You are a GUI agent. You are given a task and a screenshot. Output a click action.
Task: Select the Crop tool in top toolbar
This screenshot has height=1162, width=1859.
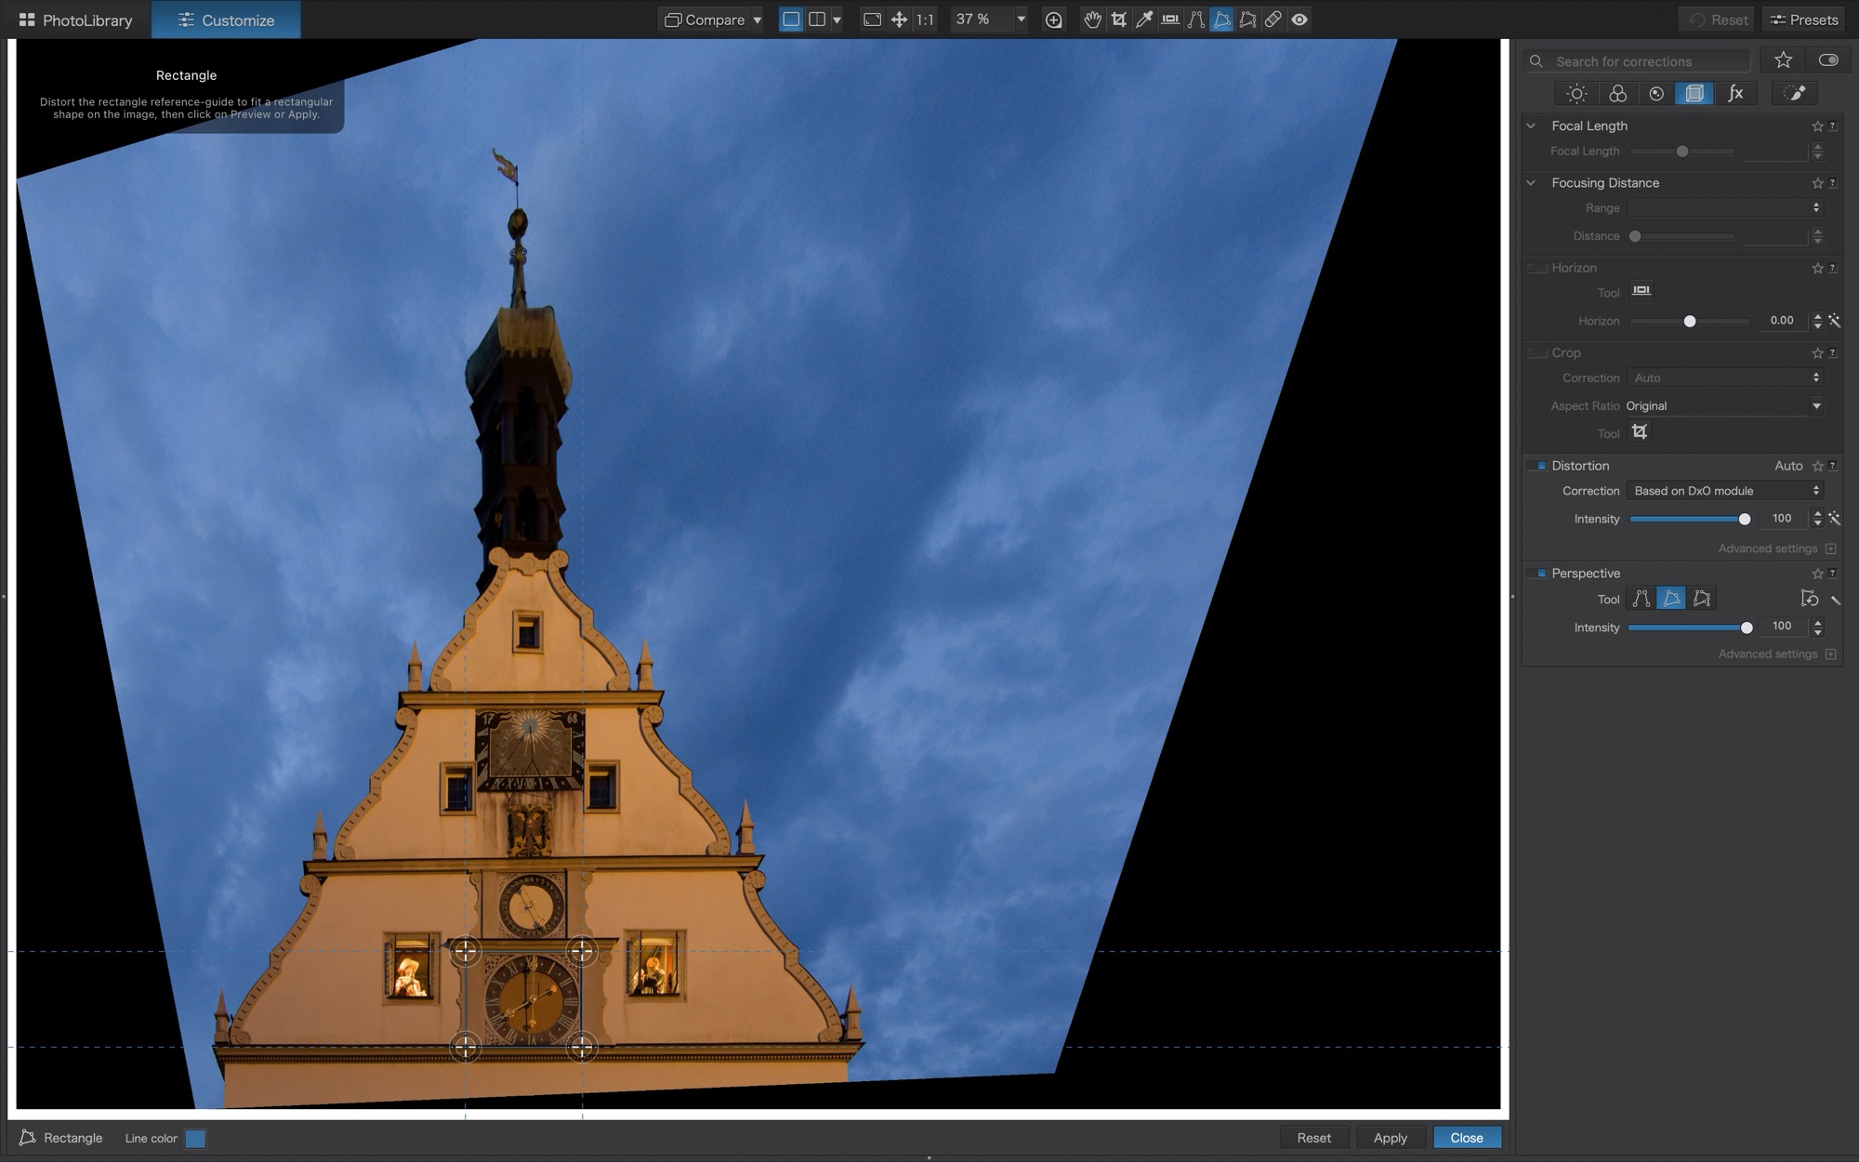tap(1118, 20)
